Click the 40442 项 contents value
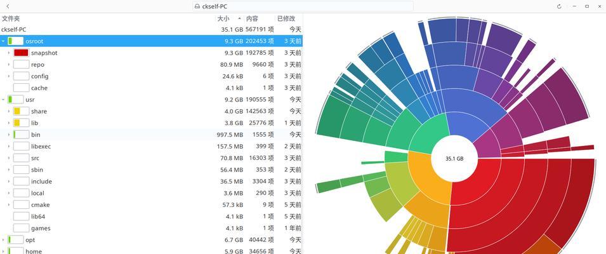Image resolution: width=606 pixels, height=254 pixels. pyautogui.click(x=261, y=239)
